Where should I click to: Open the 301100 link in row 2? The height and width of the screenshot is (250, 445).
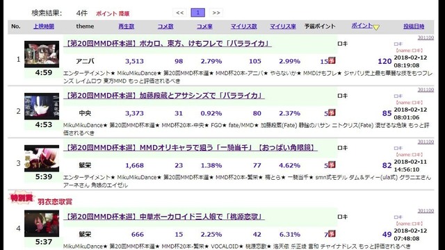click(x=426, y=90)
